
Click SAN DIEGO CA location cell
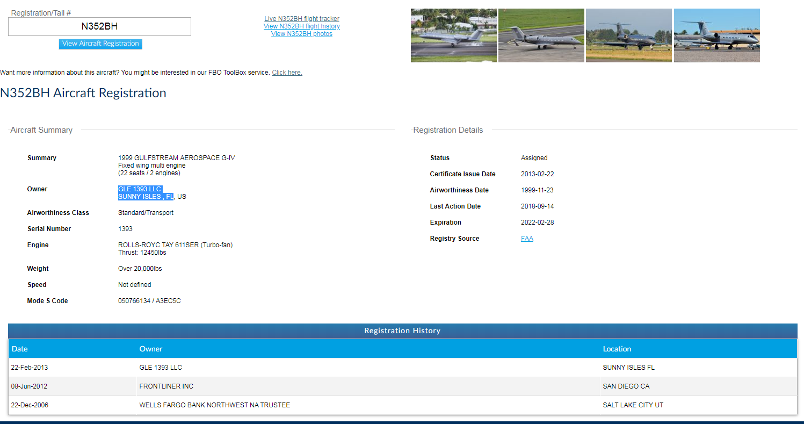pyautogui.click(x=626, y=386)
